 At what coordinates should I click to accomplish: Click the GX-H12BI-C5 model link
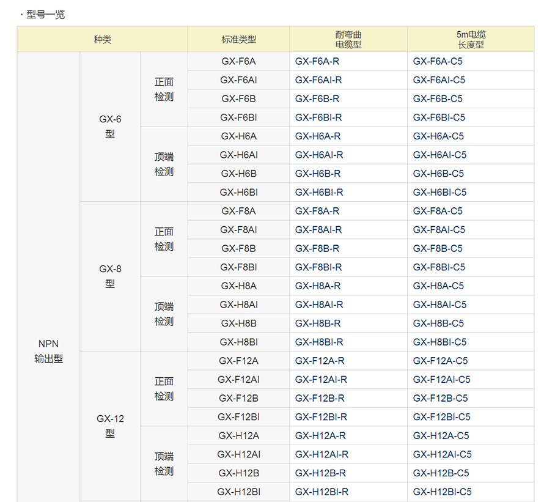(443, 492)
